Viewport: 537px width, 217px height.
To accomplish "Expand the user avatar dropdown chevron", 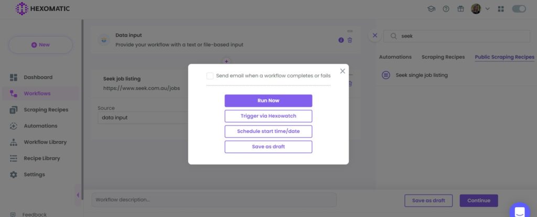I will coord(487,9).
